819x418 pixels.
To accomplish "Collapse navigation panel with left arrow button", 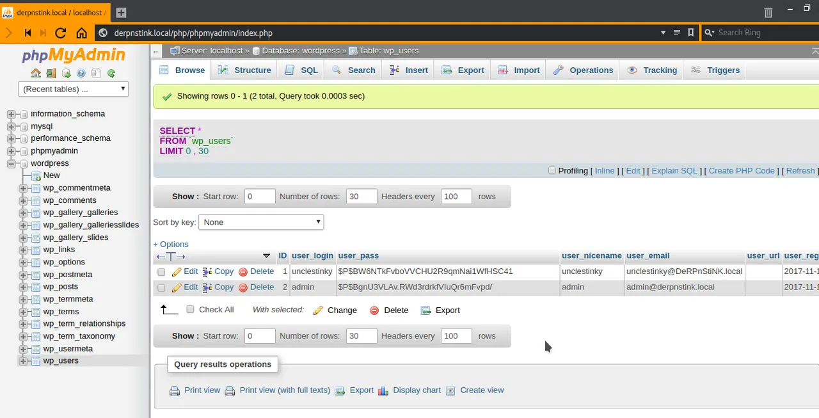I will tap(157, 51).
